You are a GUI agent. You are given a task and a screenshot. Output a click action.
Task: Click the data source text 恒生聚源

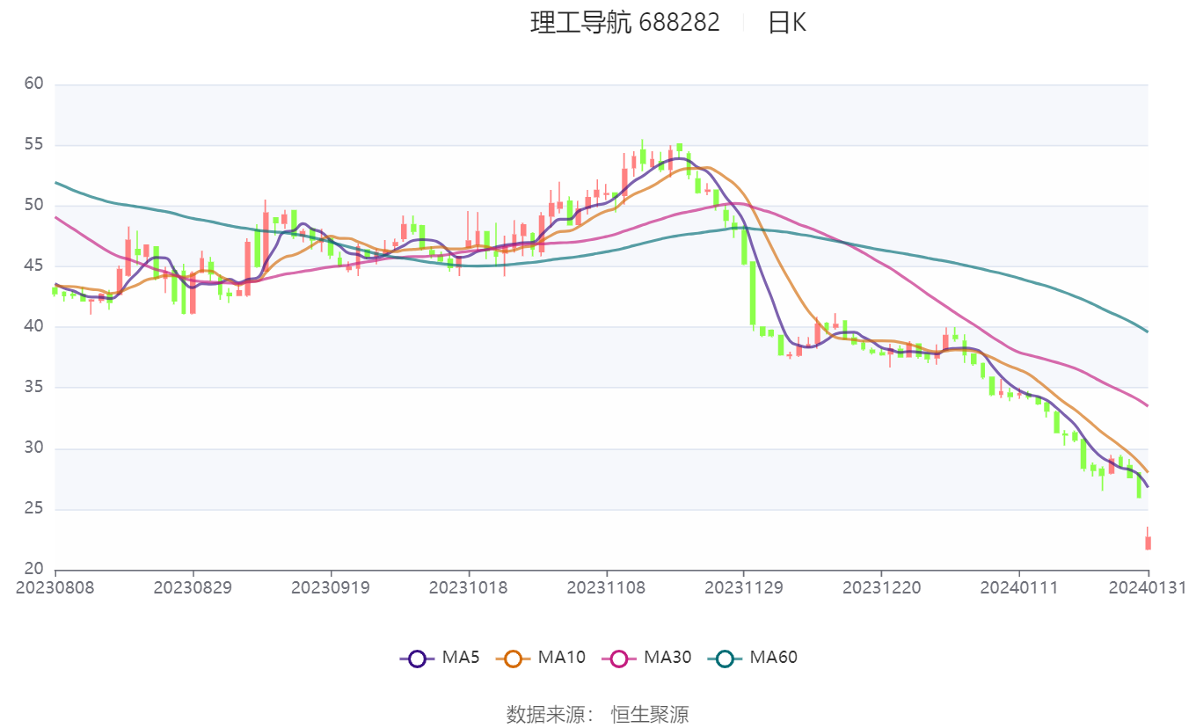click(x=650, y=714)
